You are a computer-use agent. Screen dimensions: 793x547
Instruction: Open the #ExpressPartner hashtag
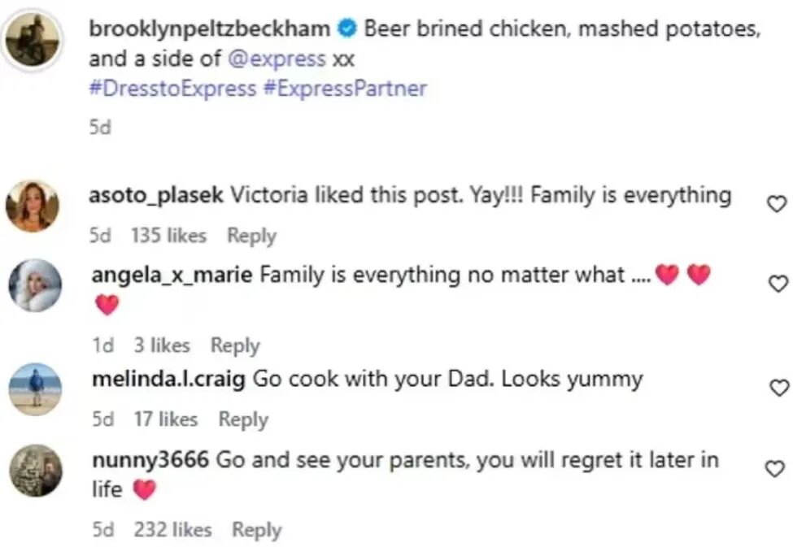345,89
